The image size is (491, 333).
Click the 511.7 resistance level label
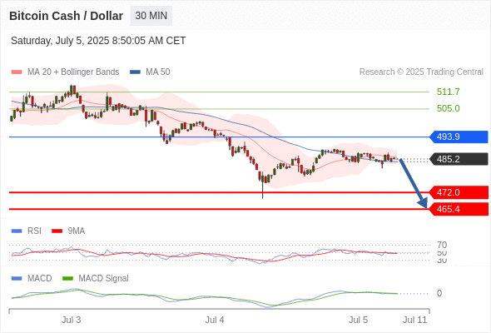(449, 92)
